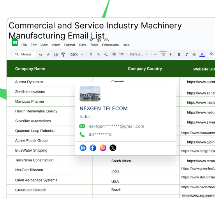This screenshot has width=215, height=198.
Task: Apply percent format with % icon
Action: (x=98, y=54)
